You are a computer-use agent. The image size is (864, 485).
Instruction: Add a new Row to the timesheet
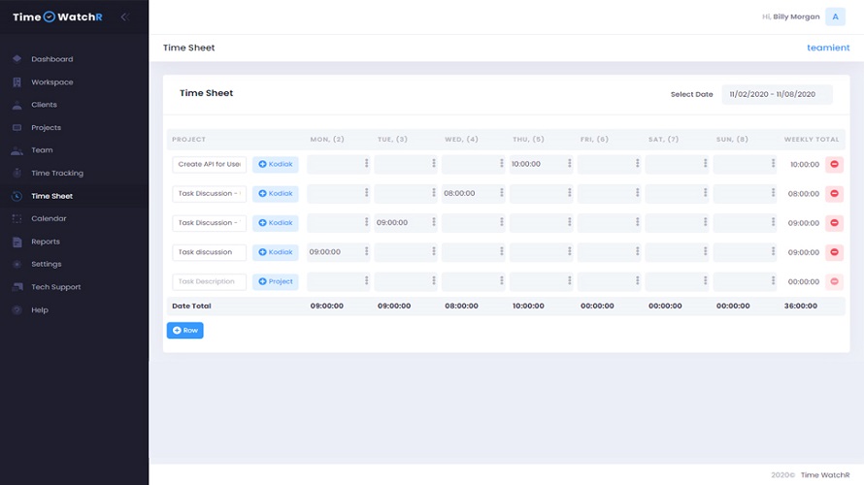click(184, 331)
